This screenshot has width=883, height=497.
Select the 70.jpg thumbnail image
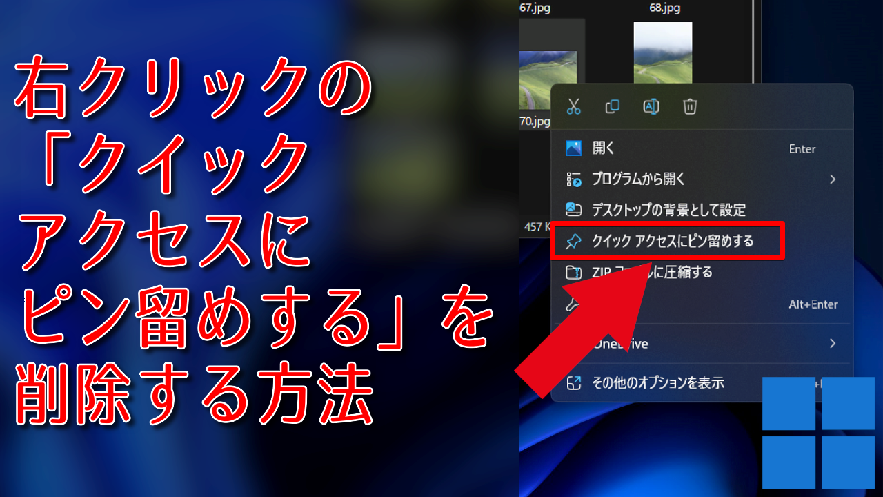coord(548,80)
